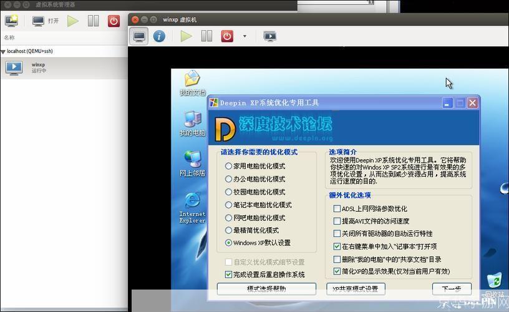
Task: Collapse the localhost (QEMU+ssh) tree node
Action: pos(3,52)
